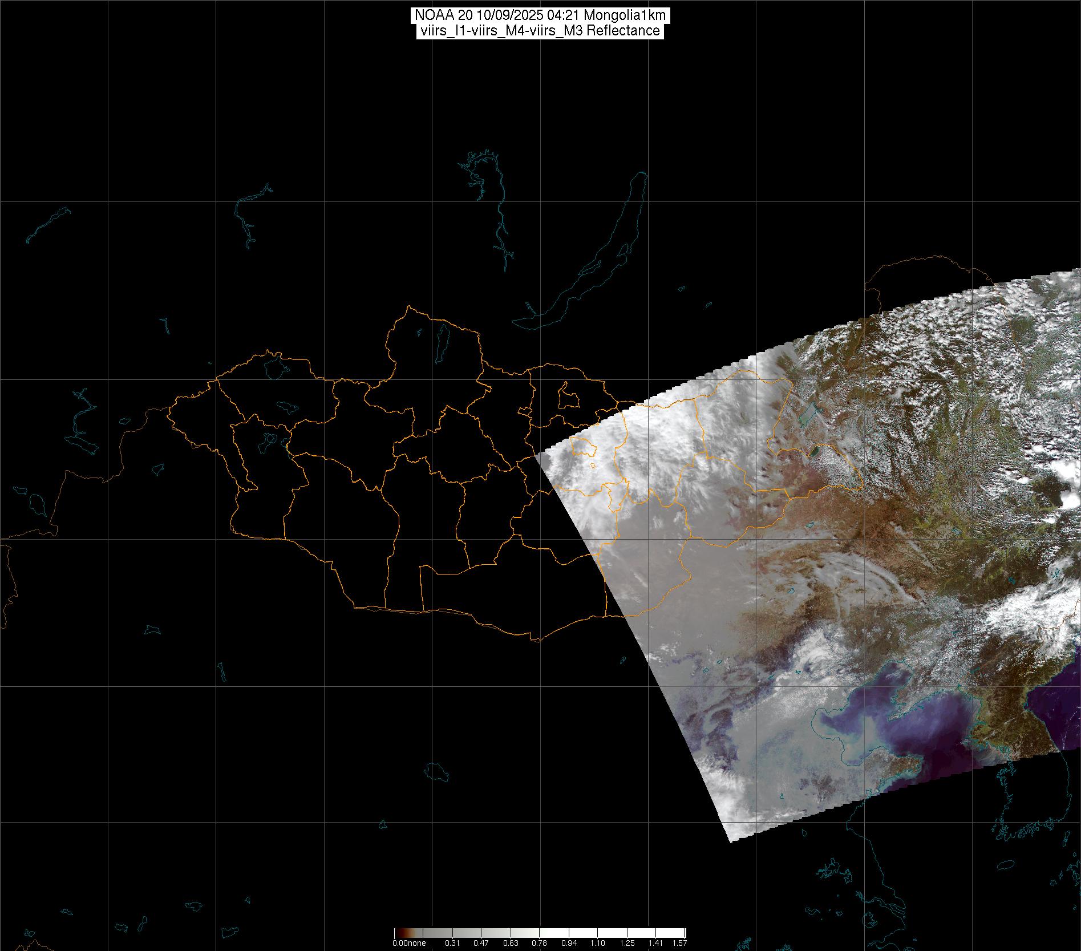Click the dark brown end of colorbar

[x=398, y=932]
